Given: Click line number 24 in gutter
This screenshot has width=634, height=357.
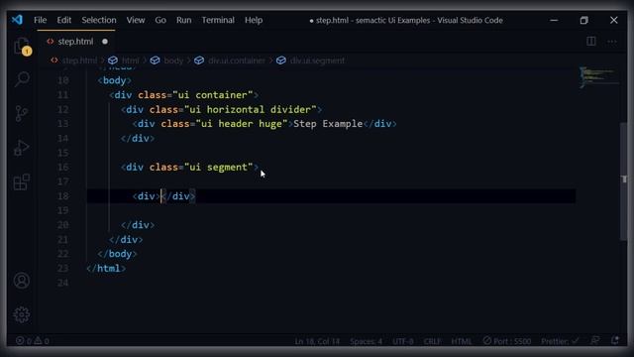Looking at the screenshot, I should [62, 283].
